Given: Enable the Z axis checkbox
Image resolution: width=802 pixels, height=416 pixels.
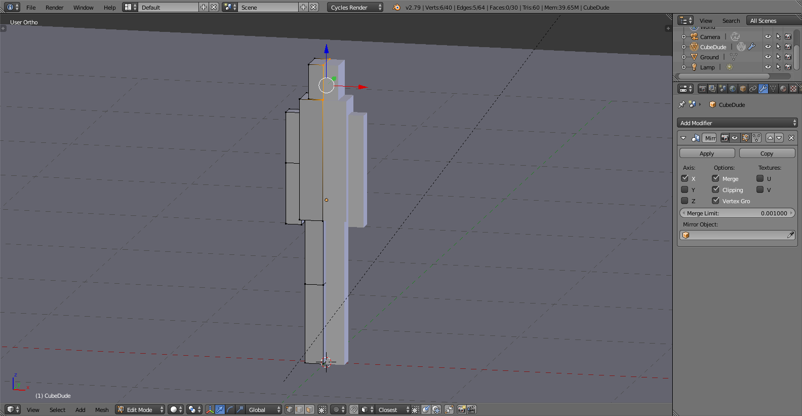Looking at the screenshot, I should pos(685,201).
